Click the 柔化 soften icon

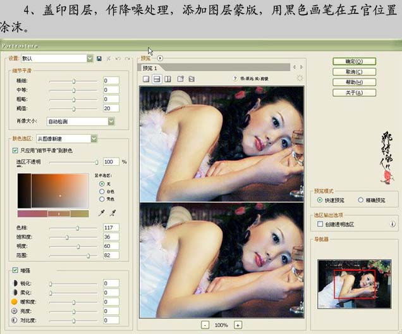(x=15, y=292)
